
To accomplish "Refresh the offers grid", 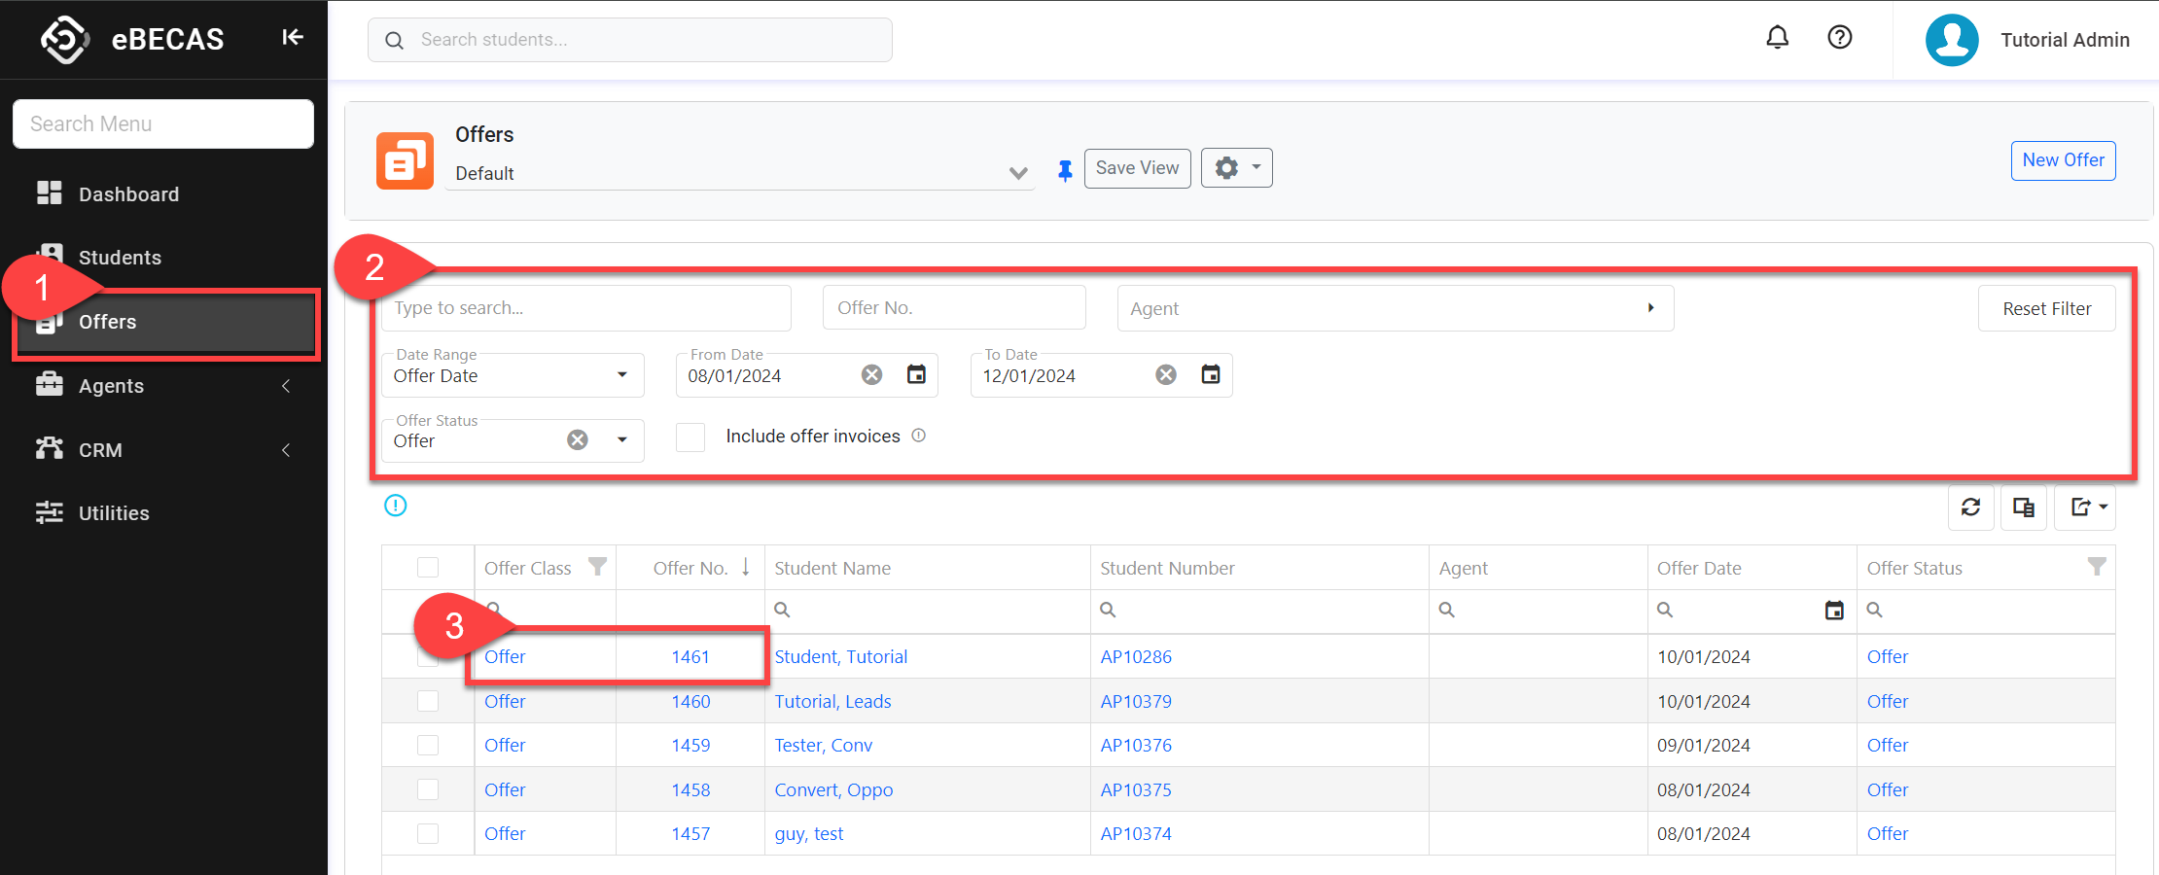I will (x=1970, y=507).
